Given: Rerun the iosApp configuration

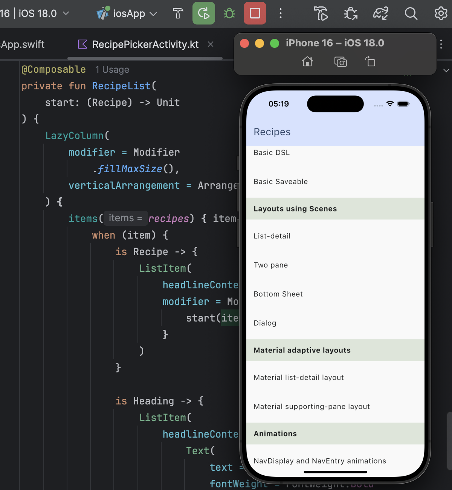Looking at the screenshot, I should tap(203, 14).
